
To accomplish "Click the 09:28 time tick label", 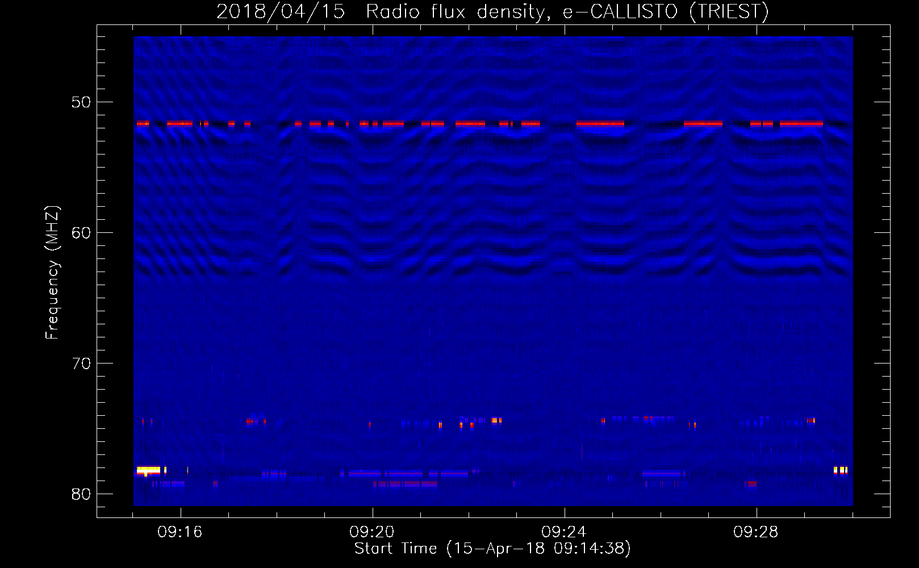I will tap(756, 532).
